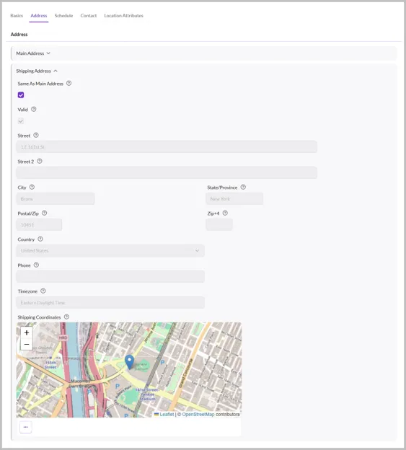406x450 pixels.
Task: Click help icon next to Street 2
Action: click(40, 161)
